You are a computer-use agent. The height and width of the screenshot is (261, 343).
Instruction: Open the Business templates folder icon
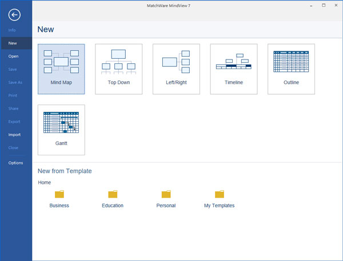(x=59, y=194)
